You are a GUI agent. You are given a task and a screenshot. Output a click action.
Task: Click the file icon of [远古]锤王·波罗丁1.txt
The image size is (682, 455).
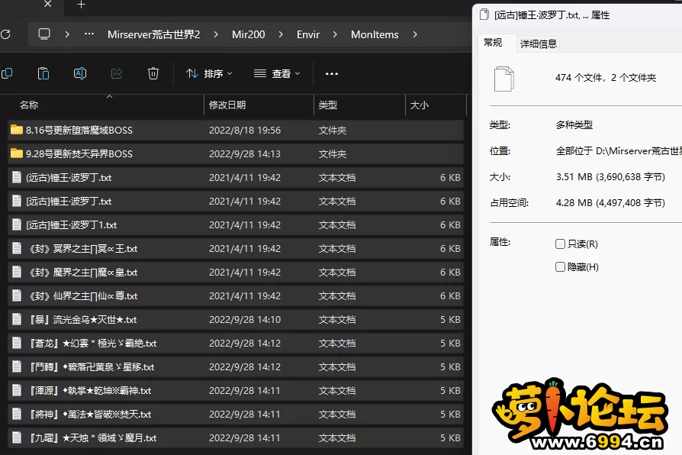[x=17, y=224]
